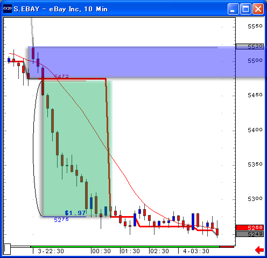The image size is (267, 258).
Task: Click the 5500 price scale label
Action: [x=255, y=61]
